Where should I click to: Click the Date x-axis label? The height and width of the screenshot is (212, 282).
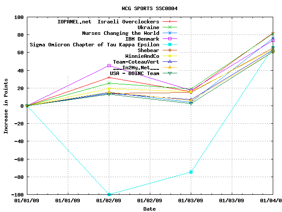coord(149,209)
